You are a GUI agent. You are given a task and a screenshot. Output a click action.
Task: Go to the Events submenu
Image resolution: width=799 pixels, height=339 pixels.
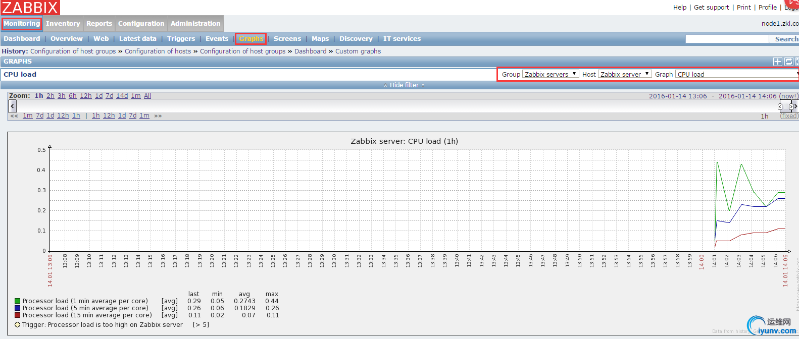point(217,39)
